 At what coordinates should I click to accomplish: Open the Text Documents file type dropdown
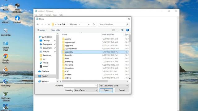point(114,86)
